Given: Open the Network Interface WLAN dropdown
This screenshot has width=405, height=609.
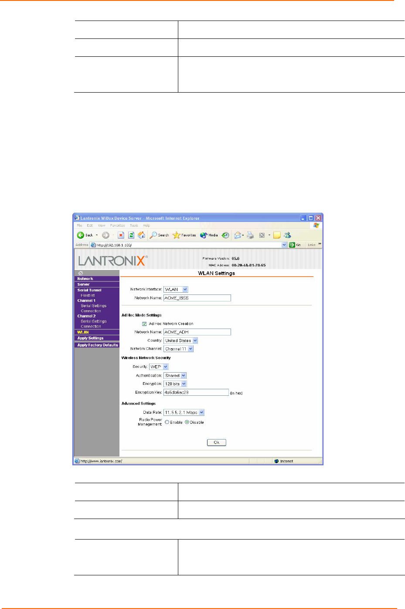Looking at the screenshot, I should [x=176, y=289].
